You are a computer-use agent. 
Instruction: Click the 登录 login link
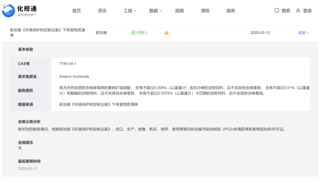(x=307, y=11)
